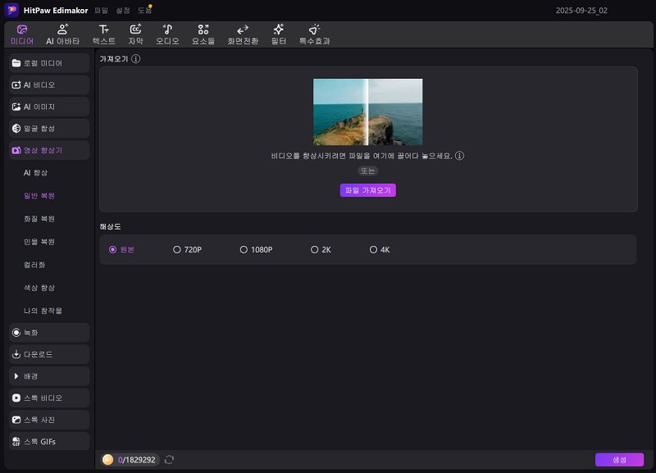Viewport: 656px width, 473px height.
Task: Open the 요소들 elements icon
Action: point(203,30)
